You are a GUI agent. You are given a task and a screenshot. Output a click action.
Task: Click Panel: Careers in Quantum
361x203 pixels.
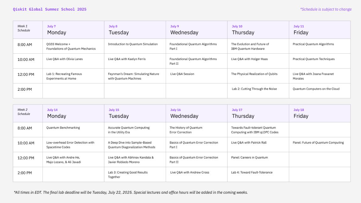tap(249, 158)
